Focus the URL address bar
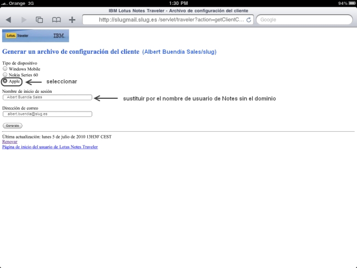Screen dimensions: 357x268 click(x=168, y=20)
